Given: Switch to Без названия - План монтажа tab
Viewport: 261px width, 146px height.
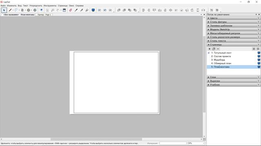Looking at the screenshot, I should tap(19, 15).
